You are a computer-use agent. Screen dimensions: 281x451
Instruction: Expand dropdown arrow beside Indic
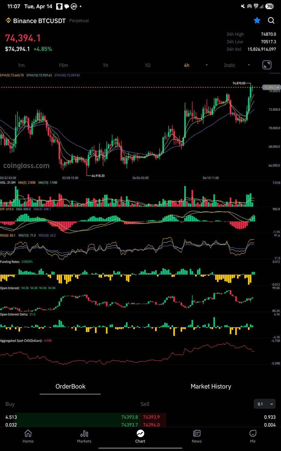[x=249, y=65]
